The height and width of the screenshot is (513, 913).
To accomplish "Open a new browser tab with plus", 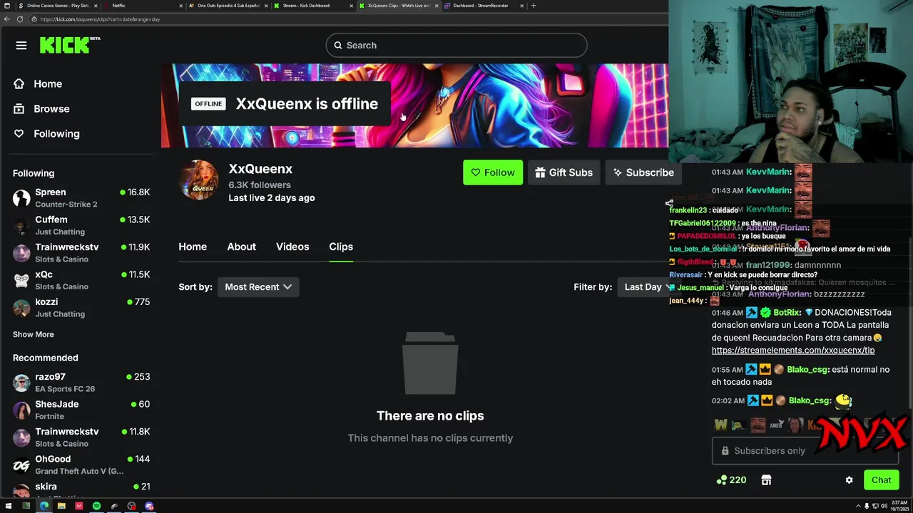I will click(x=534, y=6).
